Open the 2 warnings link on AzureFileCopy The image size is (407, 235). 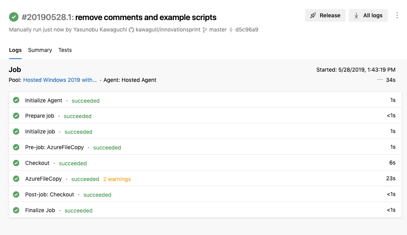(117, 179)
